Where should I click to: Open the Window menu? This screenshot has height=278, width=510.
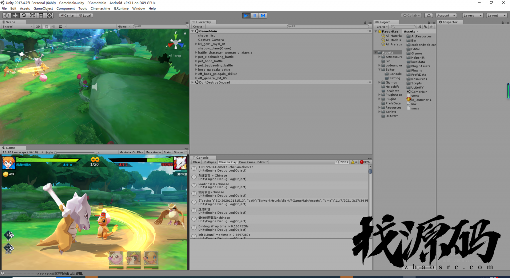[x=138, y=9]
